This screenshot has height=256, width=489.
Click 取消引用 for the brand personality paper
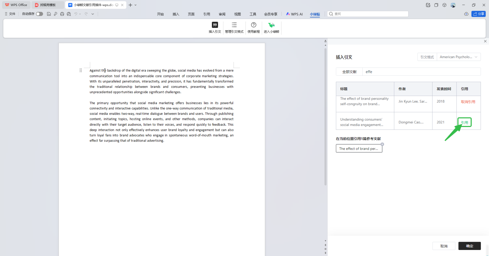pyautogui.click(x=468, y=102)
